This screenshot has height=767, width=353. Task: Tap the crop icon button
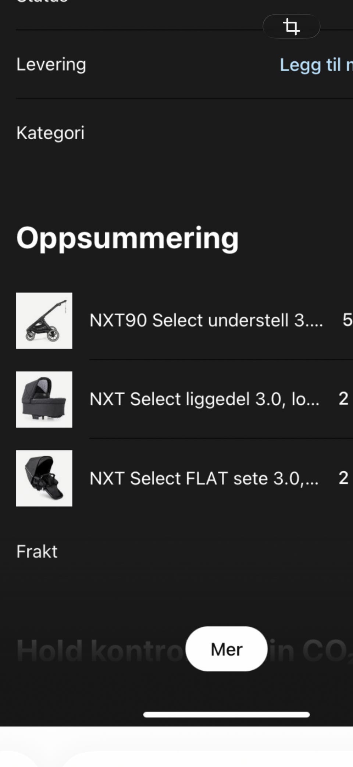click(x=291, y=26)
